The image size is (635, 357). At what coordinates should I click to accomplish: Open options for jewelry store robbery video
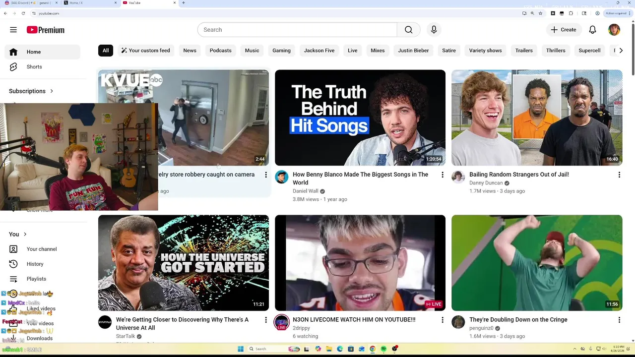tap(266, 175)
